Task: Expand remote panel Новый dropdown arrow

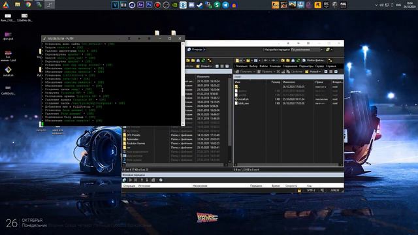Action: tap(320, 72)
